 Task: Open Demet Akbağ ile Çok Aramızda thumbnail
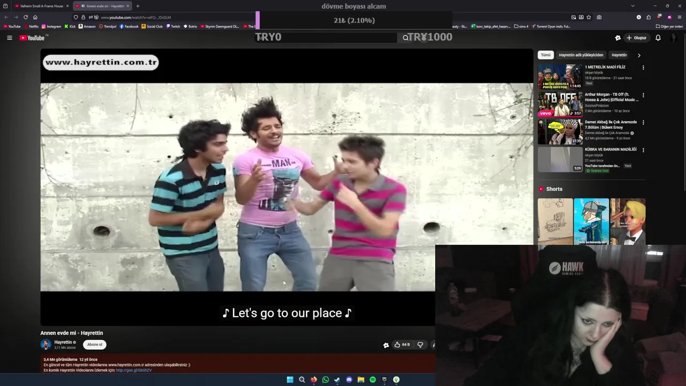[560, 131]
